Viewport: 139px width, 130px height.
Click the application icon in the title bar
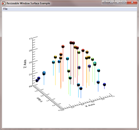coord(3,3)
